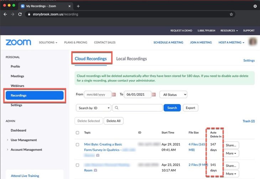Screen dimensions: 260x179
Task: Click the From date calendar icon
Action: (114, 95)
